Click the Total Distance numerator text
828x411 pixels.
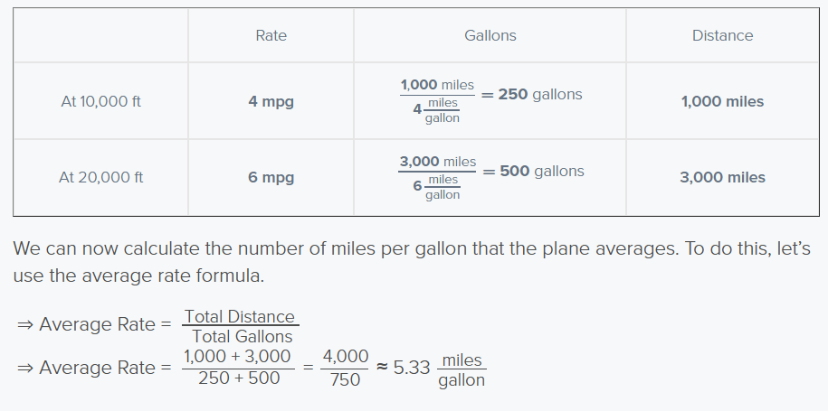[239, 316]
